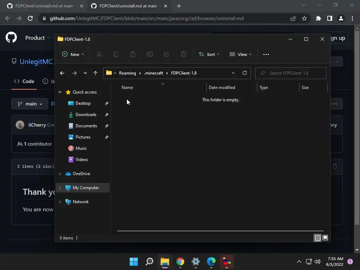Viewport: 360px width, 270px height.
Task: Click the Share icon in Explorer toolbar
Action: (166, 54)
